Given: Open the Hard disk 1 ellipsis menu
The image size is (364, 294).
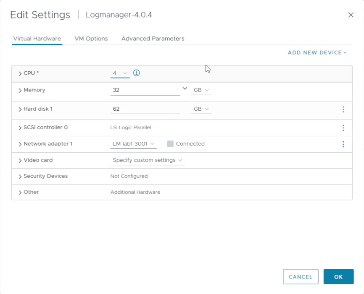Looking at the screenshot, I should 343,109.
